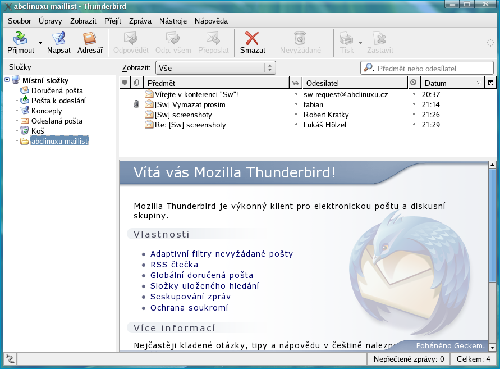Open the Zobrazit view filter dropdown
Screen dimensions: 500x369
(215, 68)
